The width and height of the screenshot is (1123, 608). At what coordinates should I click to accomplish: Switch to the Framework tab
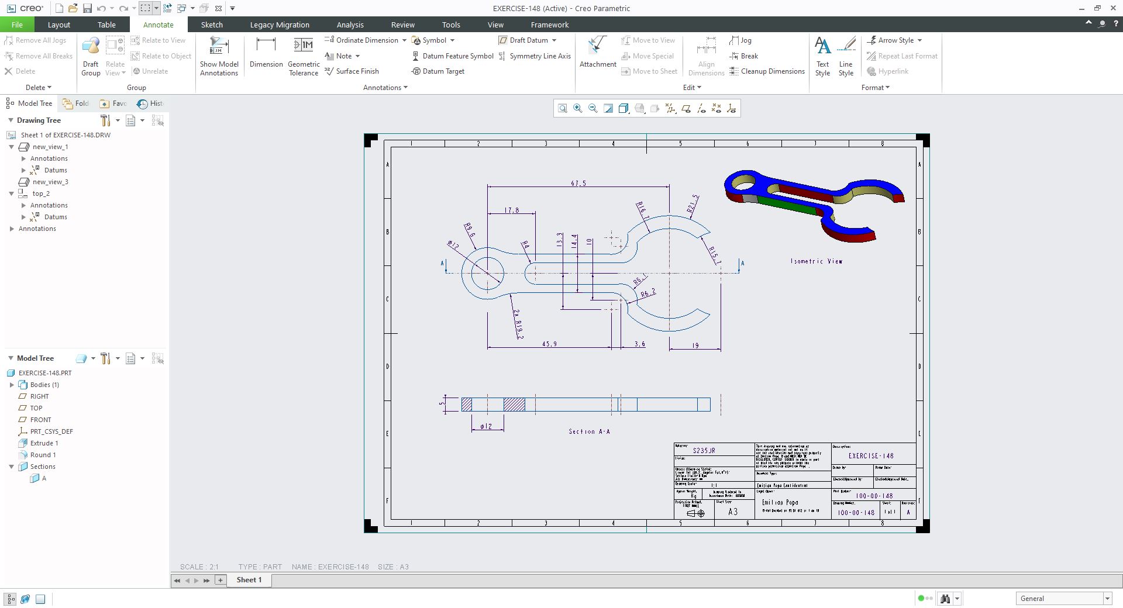click(x=550, y=25)
